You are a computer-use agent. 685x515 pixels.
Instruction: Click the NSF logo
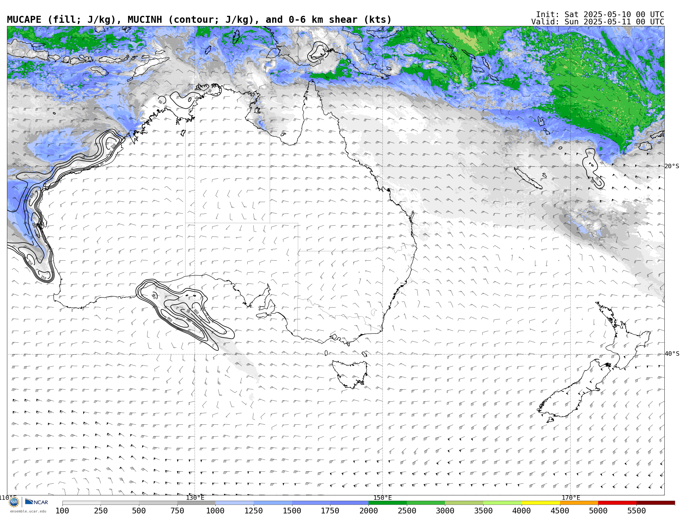tap(14, 502)
